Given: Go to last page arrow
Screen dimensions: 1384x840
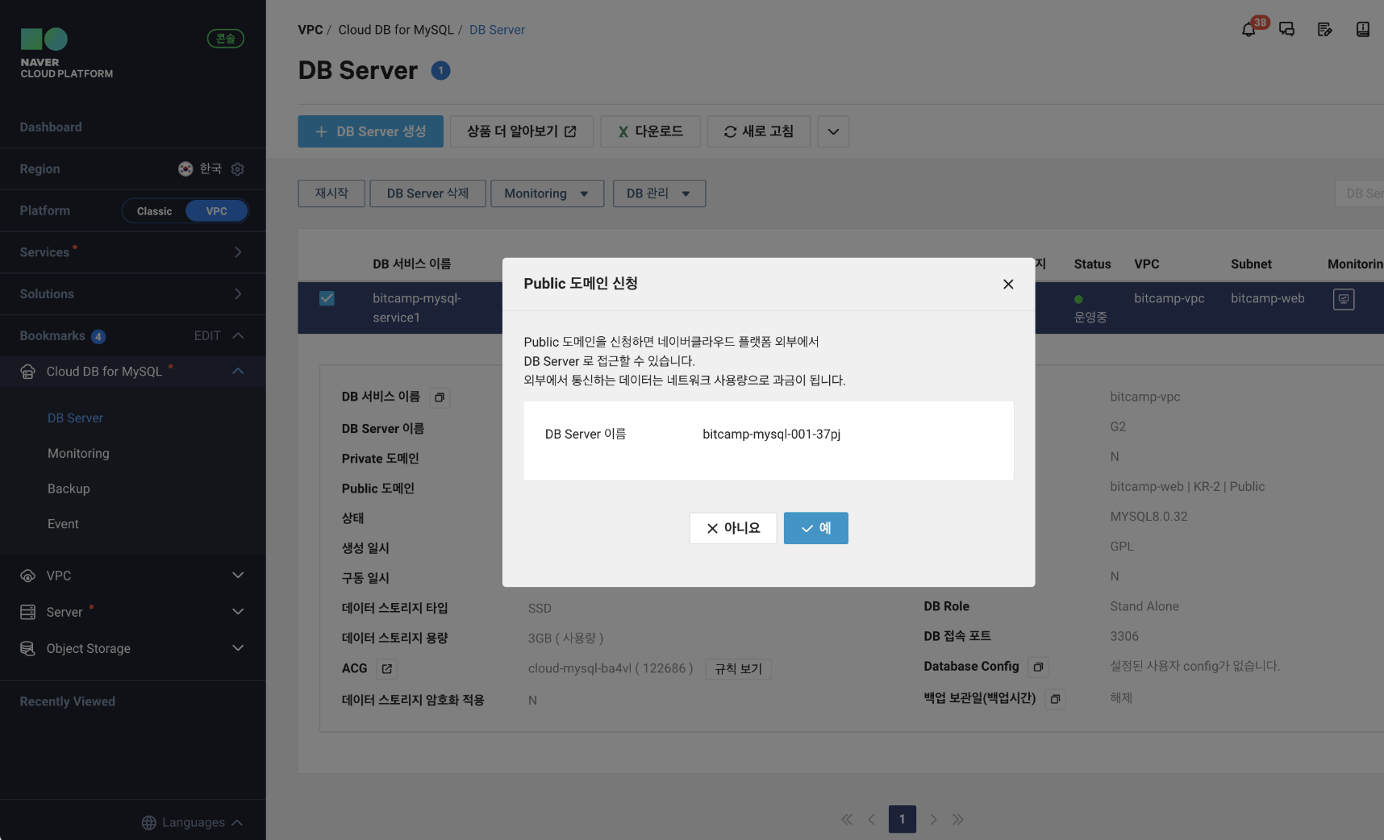Looking at the screenshot, I should coord(958,819).
